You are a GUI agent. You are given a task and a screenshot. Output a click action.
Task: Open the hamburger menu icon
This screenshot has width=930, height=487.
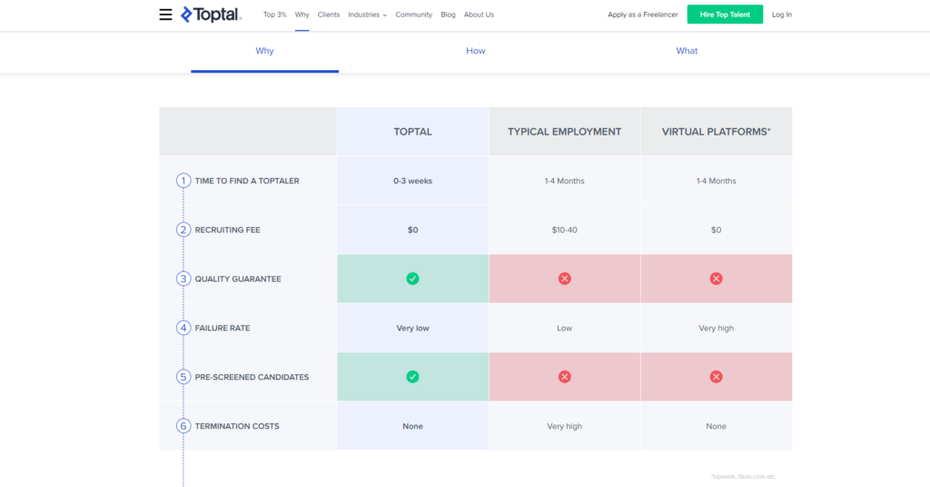click(x=165, y=15)
